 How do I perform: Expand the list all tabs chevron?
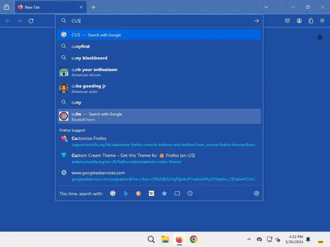pos(266,7)
